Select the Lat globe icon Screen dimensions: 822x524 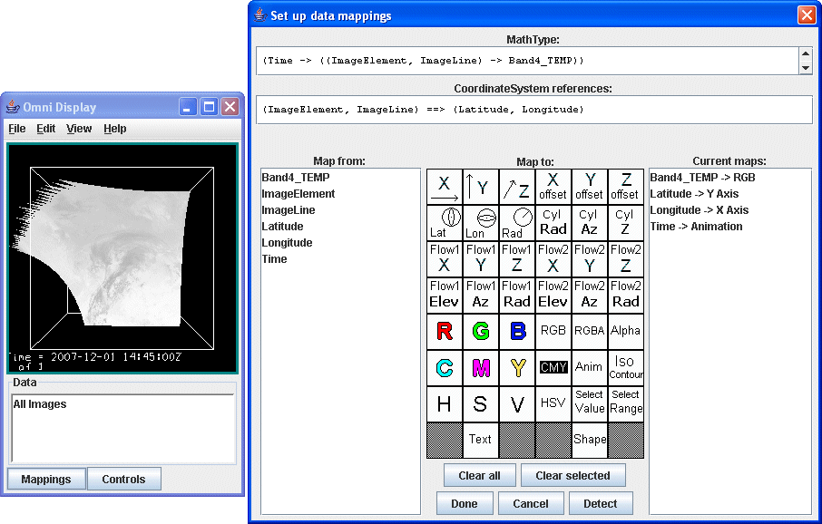(444, 223)
